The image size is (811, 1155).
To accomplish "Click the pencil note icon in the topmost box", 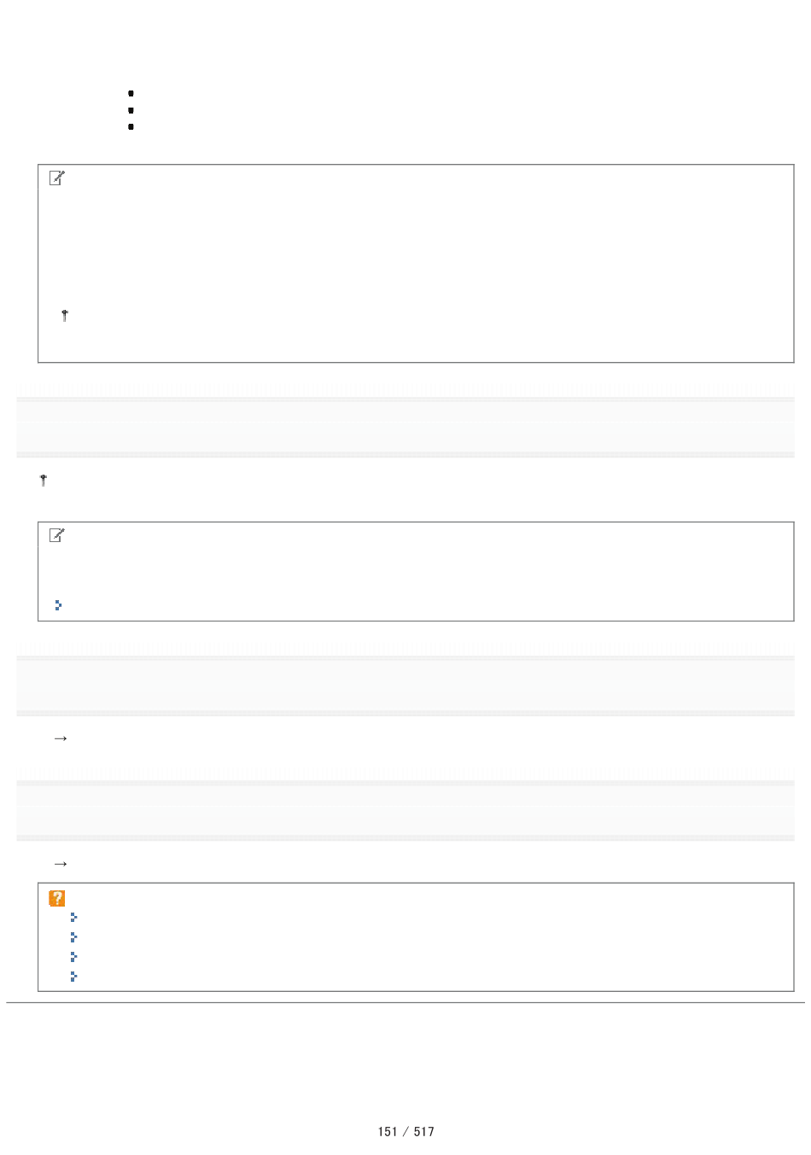I will (x=57, y=178).
